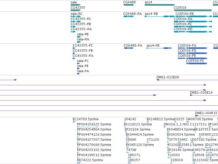
Task: Click the sala-RB transcript
Action: point(79,37)
